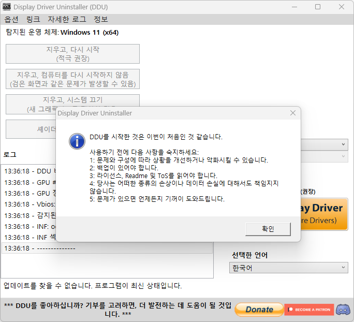The height and width of the screenshot is (322, 354).
Task: Open the 한국어 language dropdown
Action: [x=288, y=268]
